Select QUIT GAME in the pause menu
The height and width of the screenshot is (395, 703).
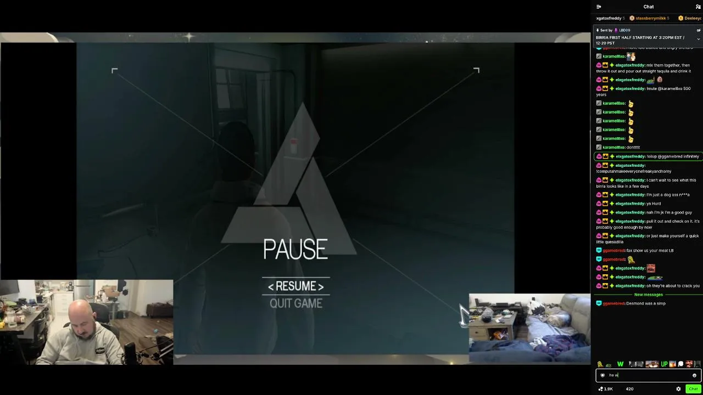coord(296,303)
